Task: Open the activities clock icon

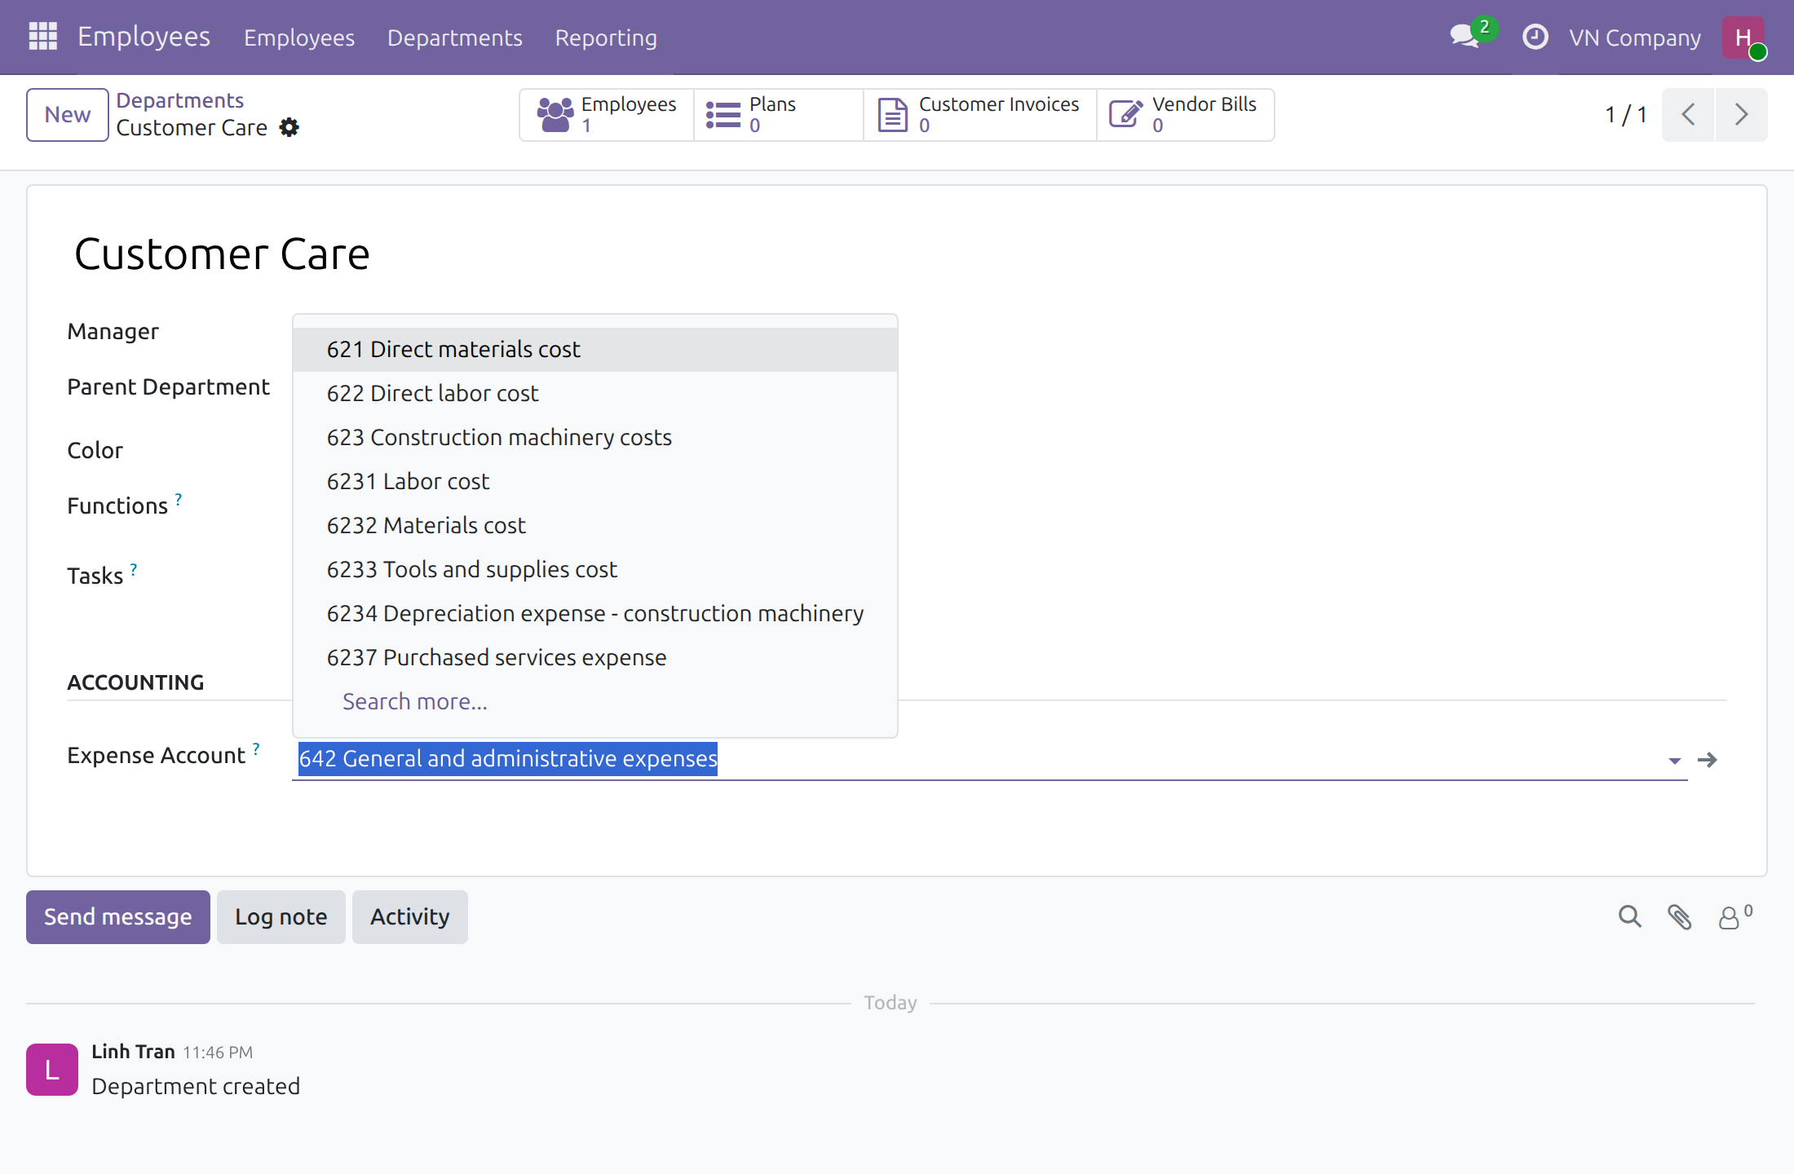Action: pos(1535,38)
